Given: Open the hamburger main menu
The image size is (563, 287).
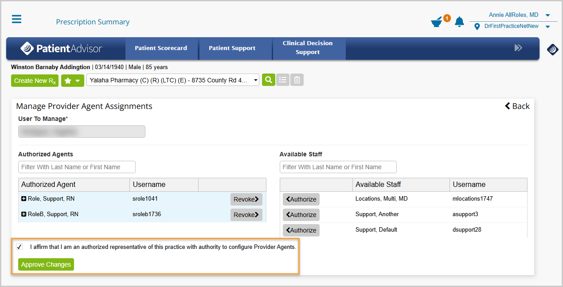Looking at the screenshot, I should click(16, 19).
